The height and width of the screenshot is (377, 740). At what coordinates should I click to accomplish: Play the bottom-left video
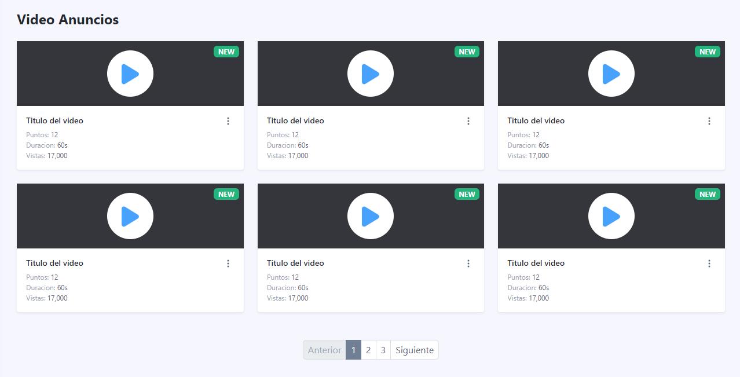pos(130,215)
